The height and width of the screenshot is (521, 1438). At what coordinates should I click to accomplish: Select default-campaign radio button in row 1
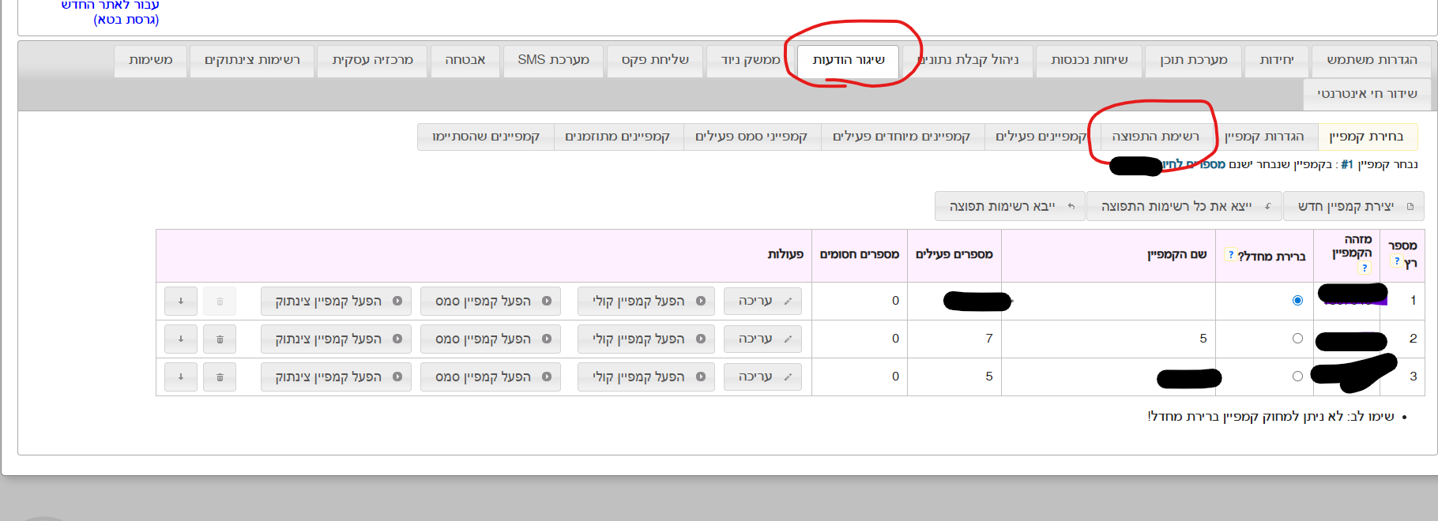(1297, 300)
